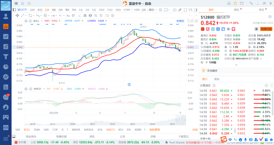The image size is (274, 145).
Task: Select the pencil drawing tool in chart toolbar
Action: [180, 10]
